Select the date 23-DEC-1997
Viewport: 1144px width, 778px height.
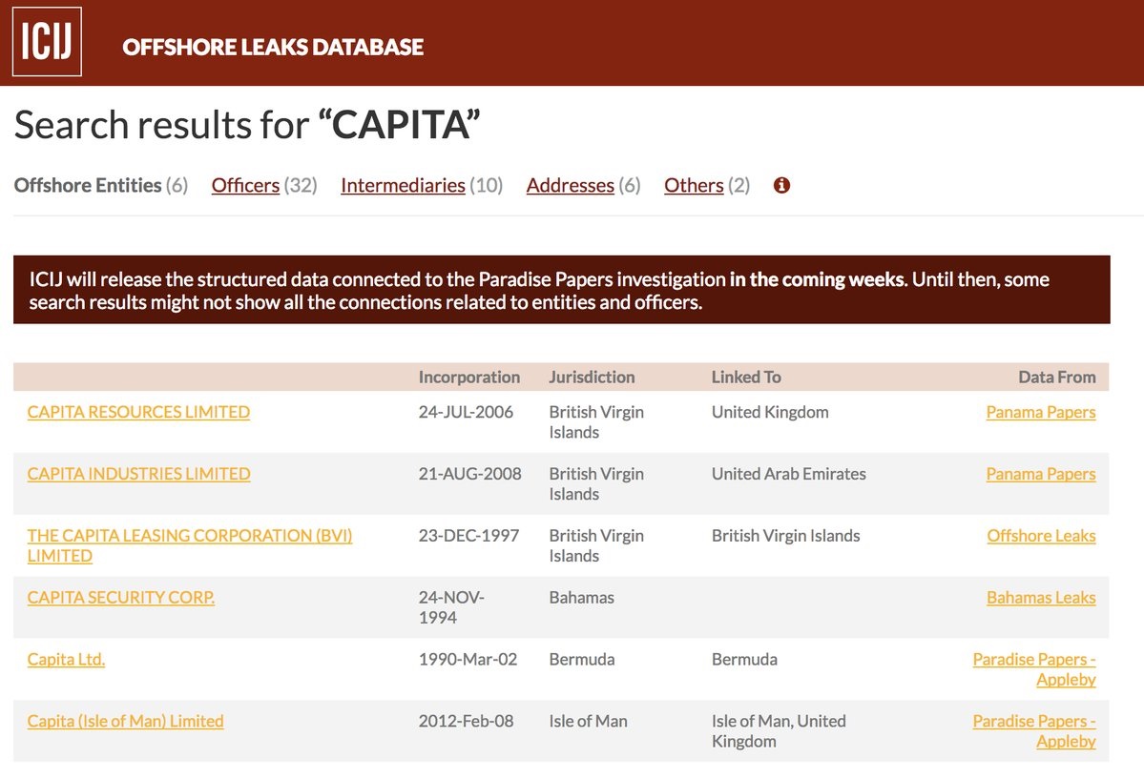pyautogui.click(x=469, y=536)
